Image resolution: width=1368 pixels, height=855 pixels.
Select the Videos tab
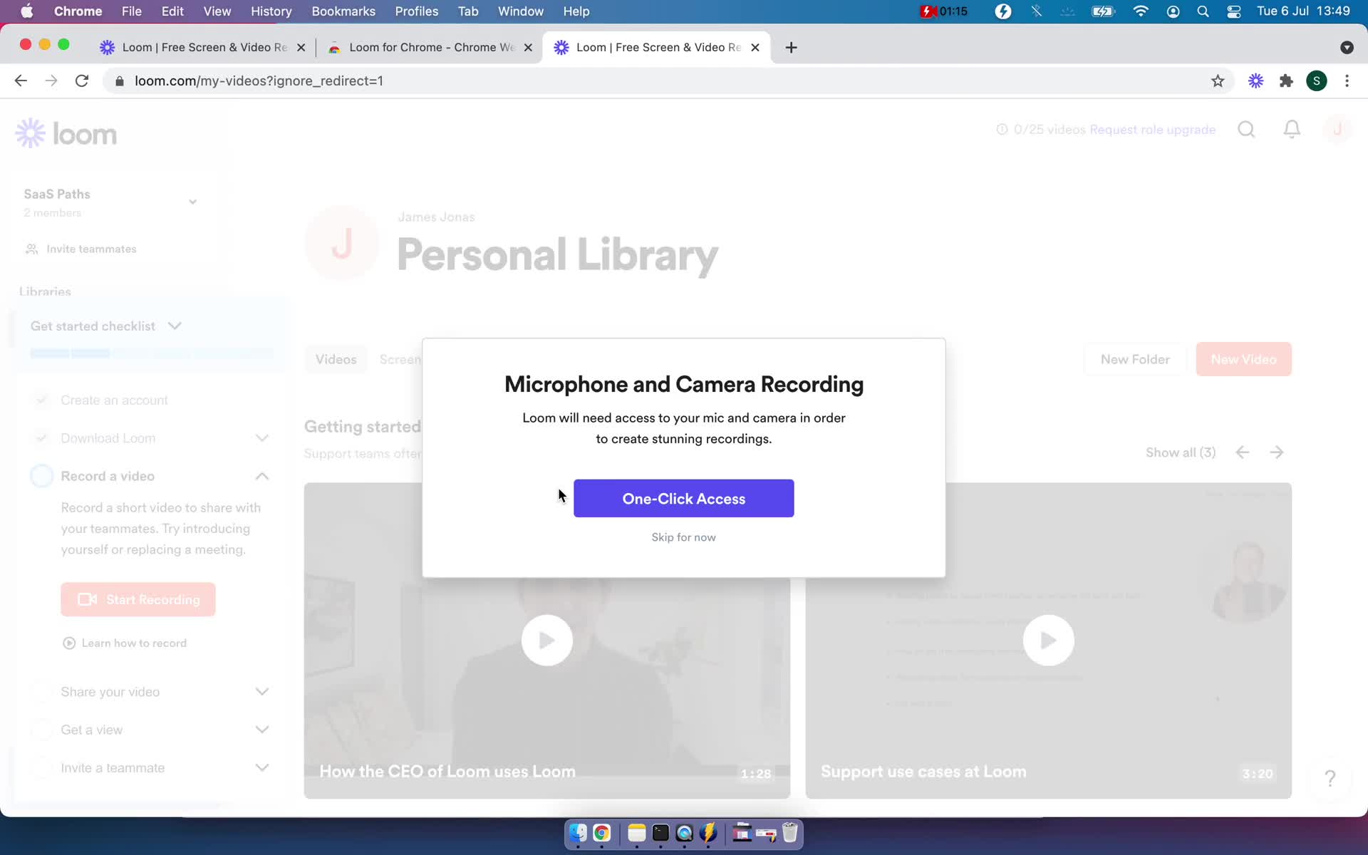336,358
